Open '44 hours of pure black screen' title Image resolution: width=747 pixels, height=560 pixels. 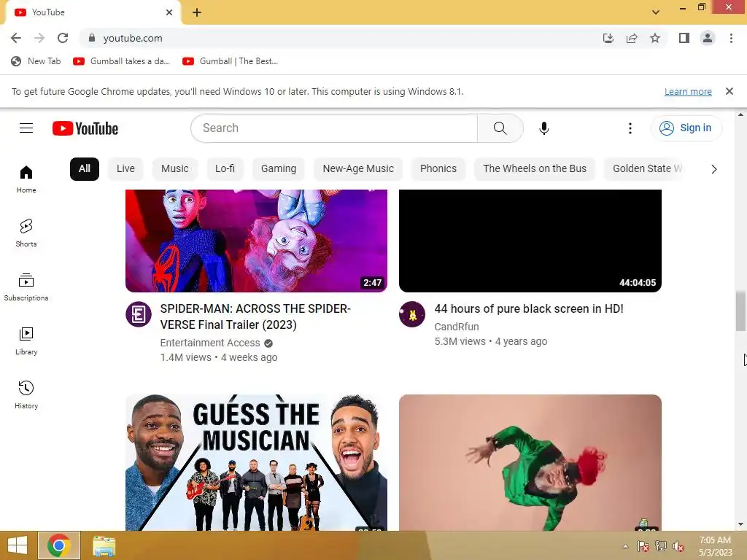point(529,308)
